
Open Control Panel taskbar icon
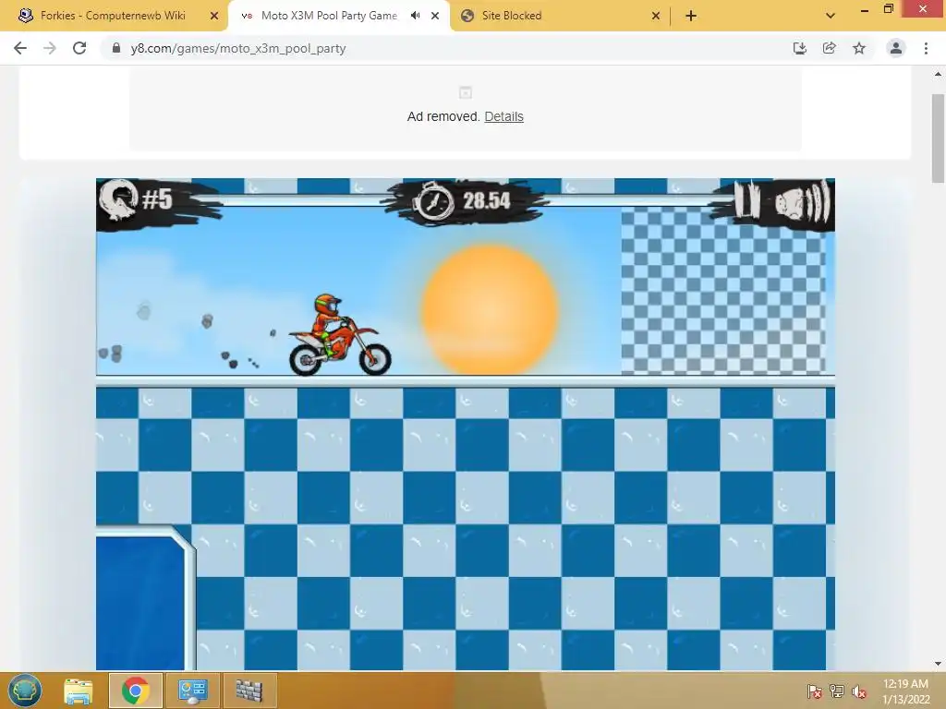pyautogui.click(x=192, y=691)
